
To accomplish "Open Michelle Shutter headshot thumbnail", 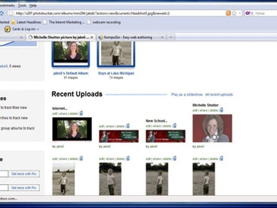I will pyautogui.click(x=212, y=128).
